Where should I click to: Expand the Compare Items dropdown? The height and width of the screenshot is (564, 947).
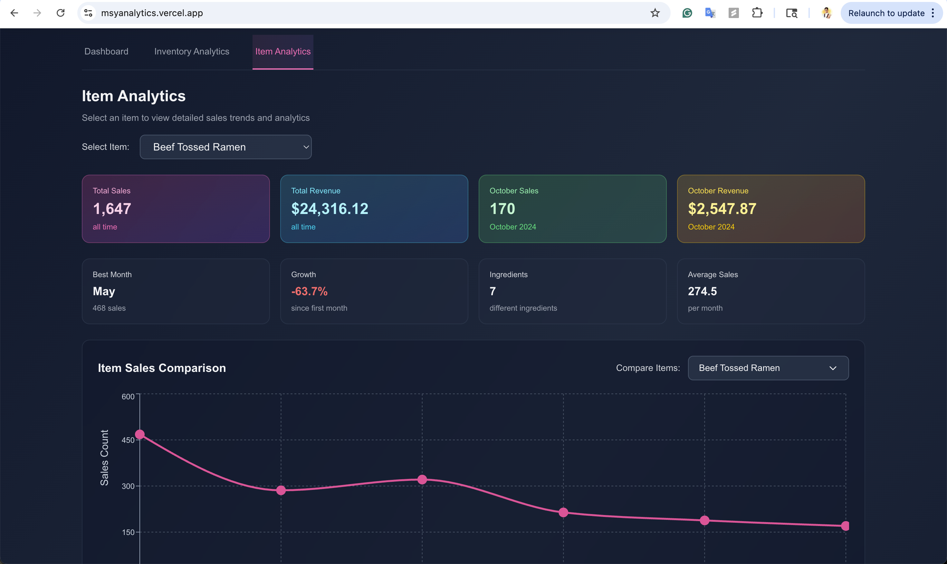tap(768, 368)
